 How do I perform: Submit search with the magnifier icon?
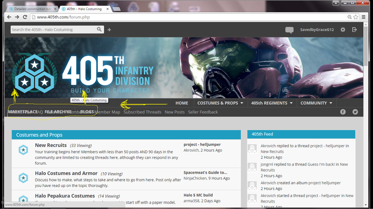pos(99,29)
